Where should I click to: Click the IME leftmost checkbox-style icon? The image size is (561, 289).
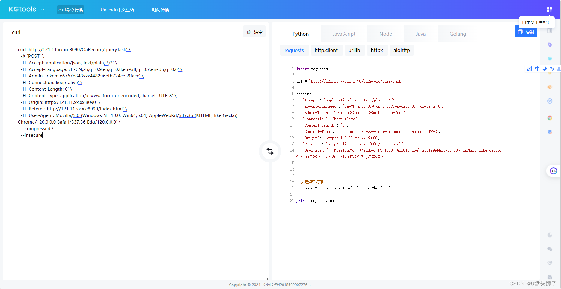pos(529,69)
